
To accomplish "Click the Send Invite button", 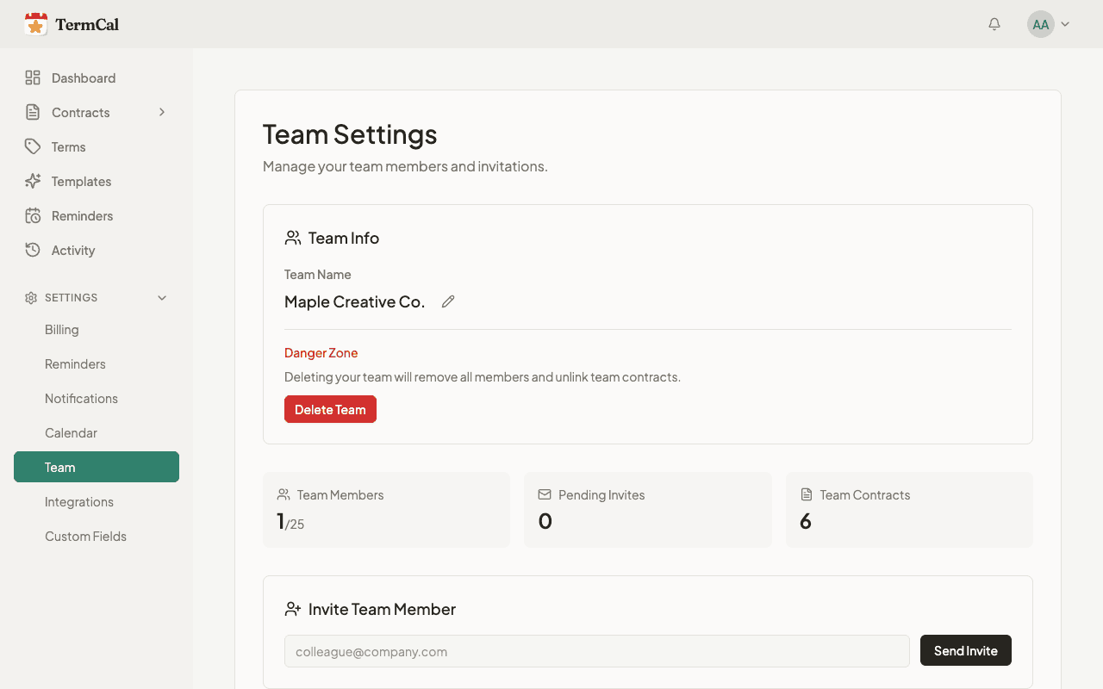I will pyautogui.click(x=965, y=651).
